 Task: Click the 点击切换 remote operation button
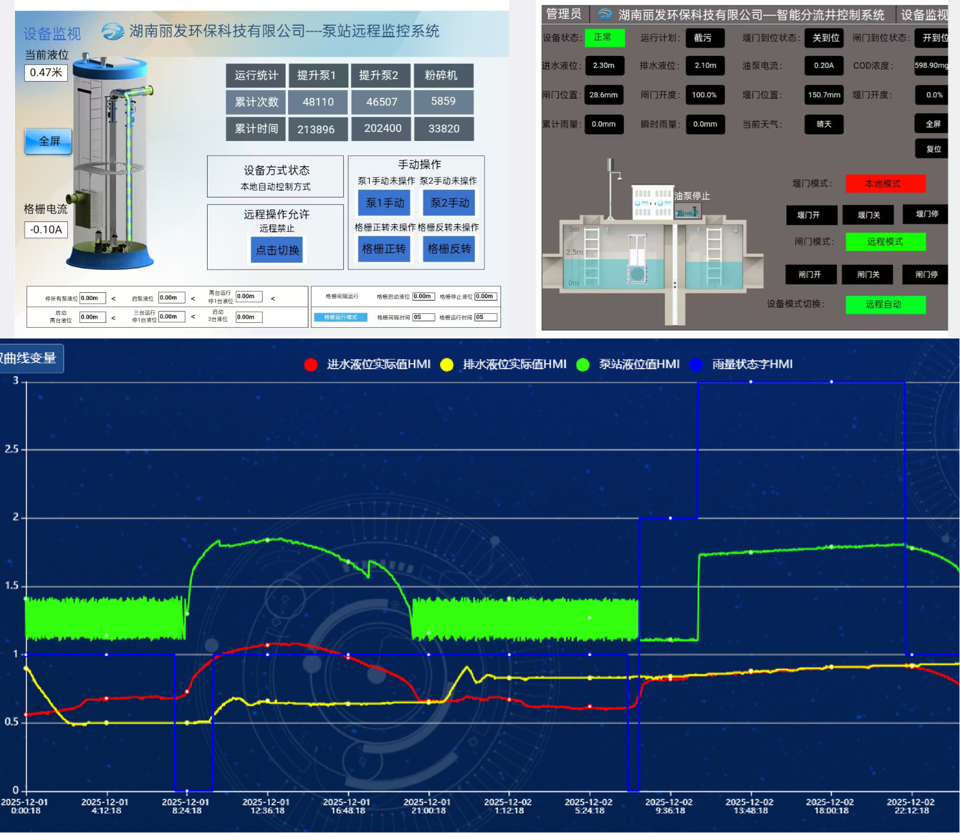click(x=277, y=250)
